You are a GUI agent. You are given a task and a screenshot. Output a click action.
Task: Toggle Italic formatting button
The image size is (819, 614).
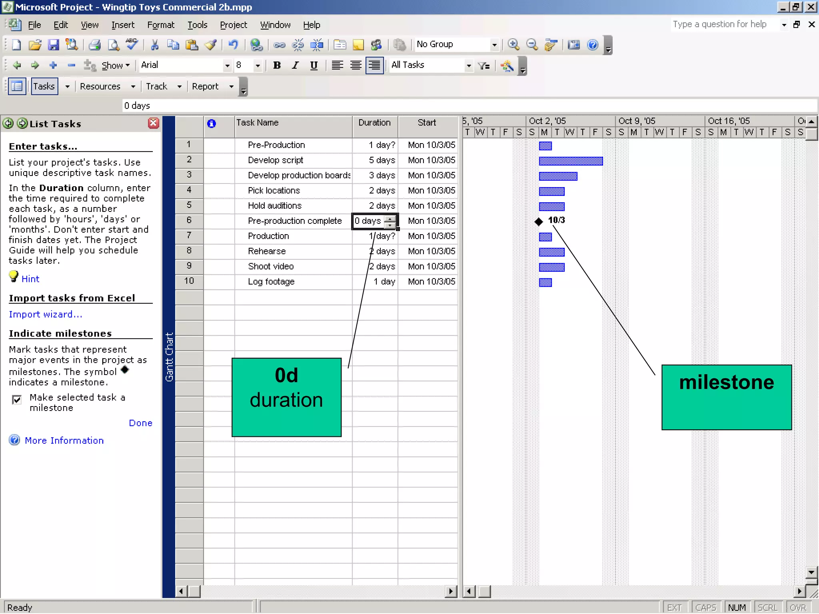pyautogui.click(x=295, y=65)
